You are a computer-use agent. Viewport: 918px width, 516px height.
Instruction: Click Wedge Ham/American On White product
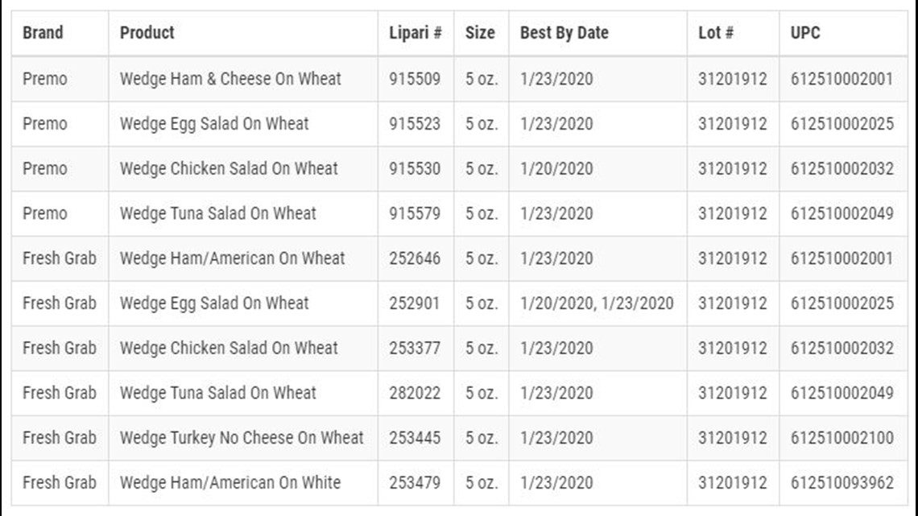coord(230,483)
